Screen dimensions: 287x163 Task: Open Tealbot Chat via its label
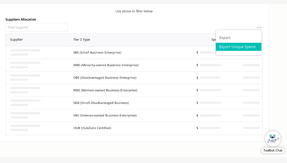click(273, 150)
